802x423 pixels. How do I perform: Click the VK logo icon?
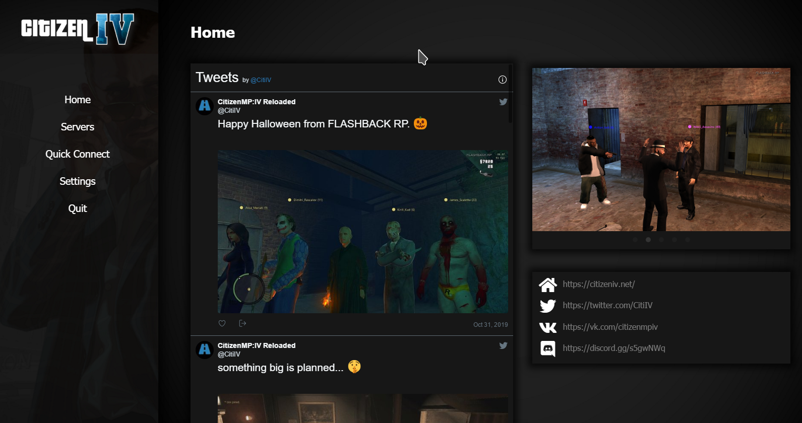(547, 327)
